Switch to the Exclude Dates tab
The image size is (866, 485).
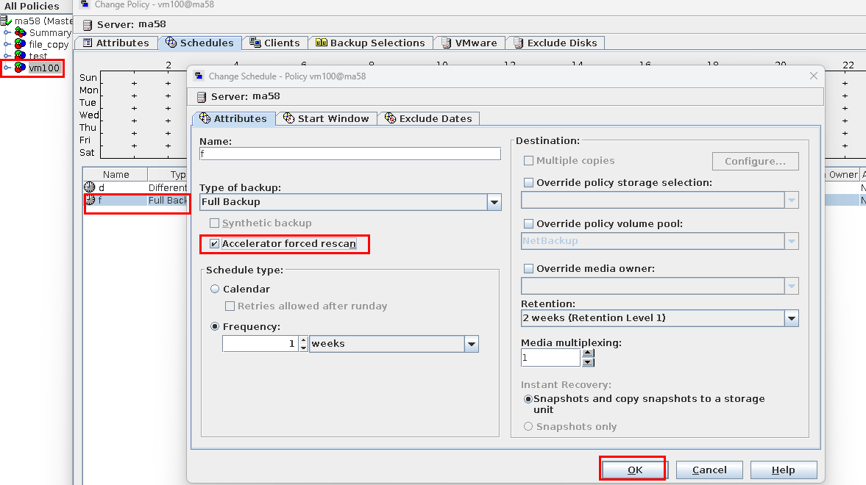428,118
